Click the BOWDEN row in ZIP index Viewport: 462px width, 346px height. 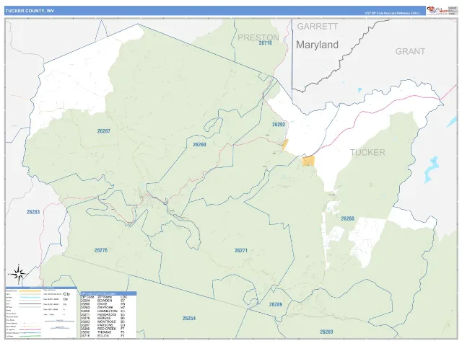[x=103, y=301]
